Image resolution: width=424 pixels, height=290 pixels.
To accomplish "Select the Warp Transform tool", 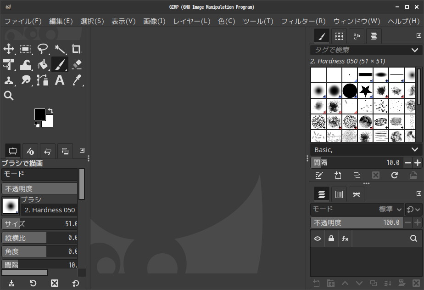I will 26,65.
